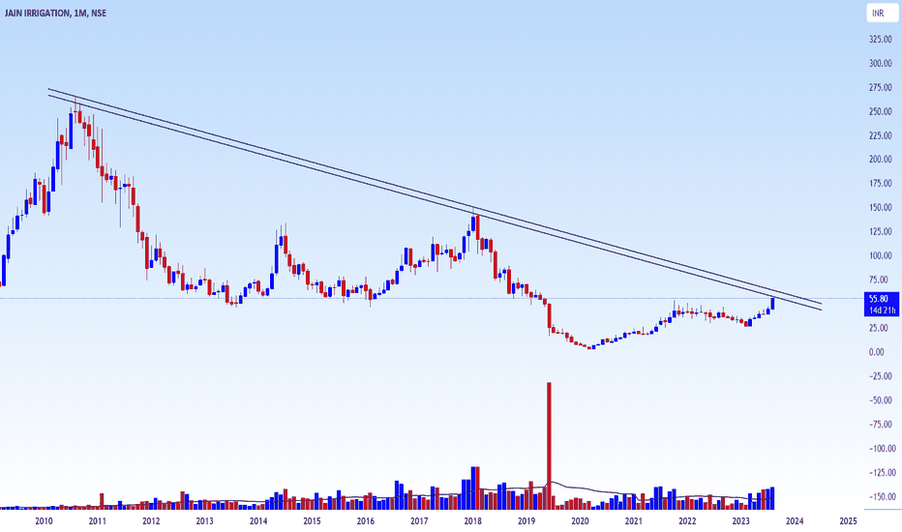
Task: Click the 2016 label on time axis
Action: 365,521
